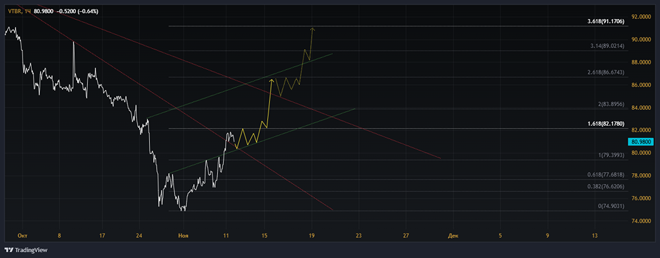Click the 2.618(86.6743) Fibonacci level label
The width and height of the screenshot is (660, 258).
606,72
